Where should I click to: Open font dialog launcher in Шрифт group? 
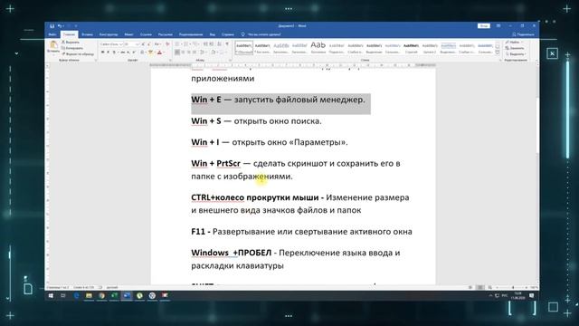point(170,61)
